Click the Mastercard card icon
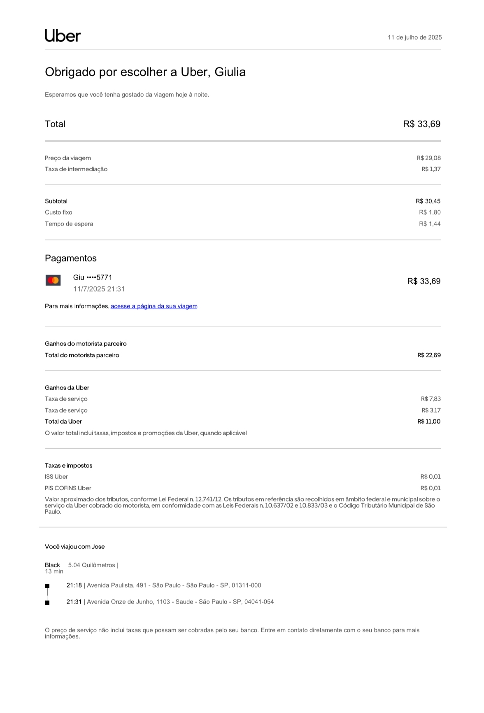Screen dimensions: 484x713 point(53,280)
